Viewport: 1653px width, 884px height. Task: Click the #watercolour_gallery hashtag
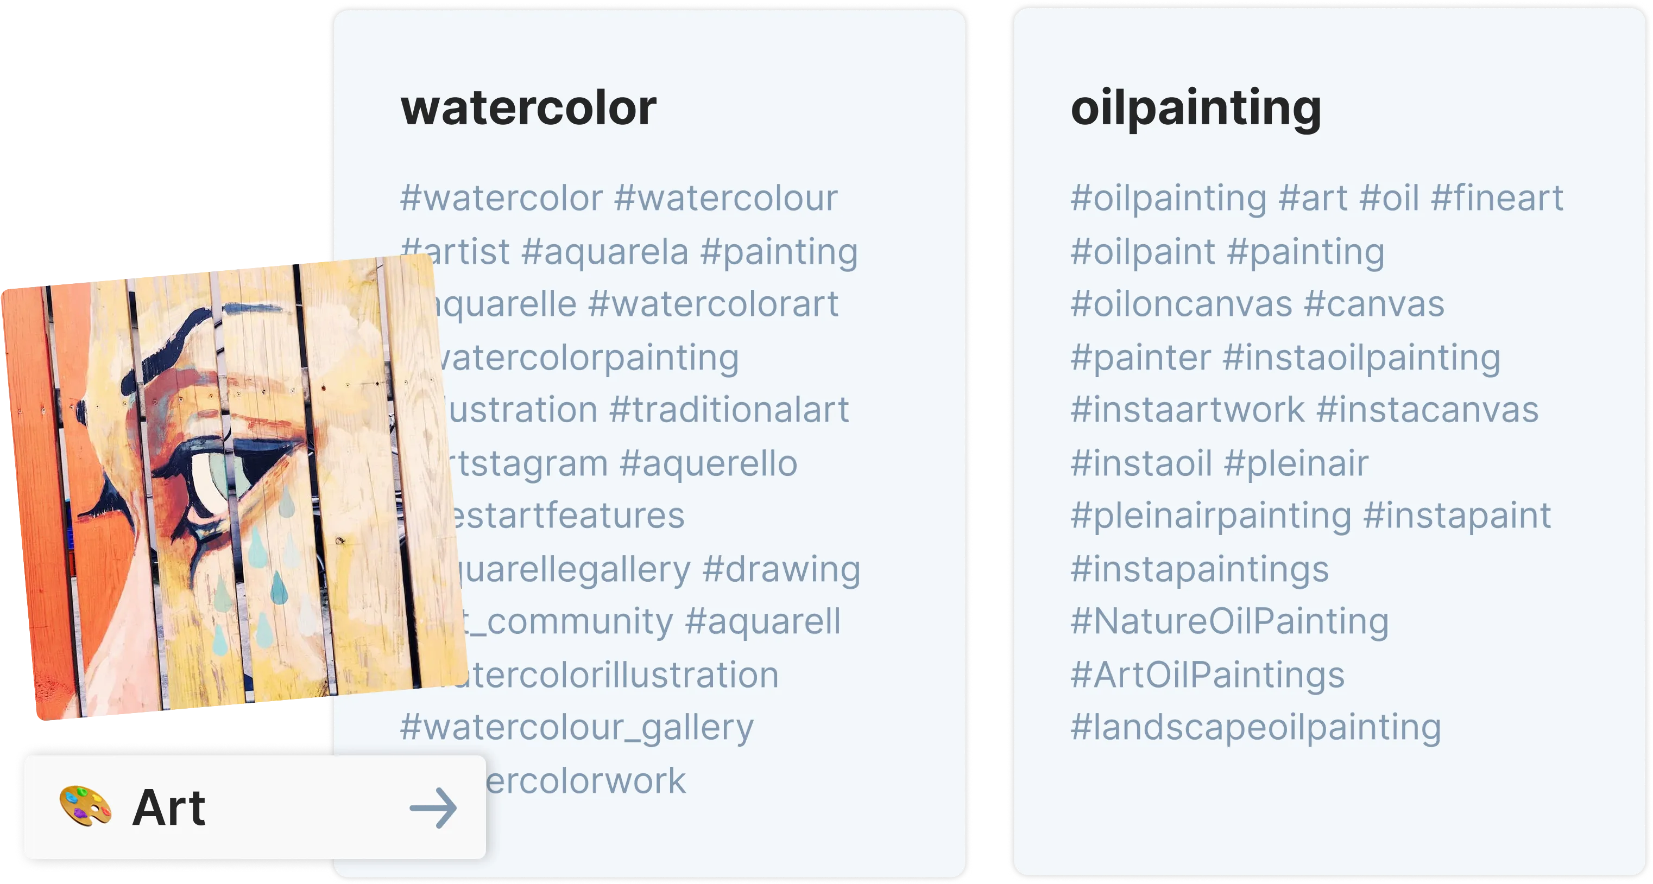click(577, 728)
